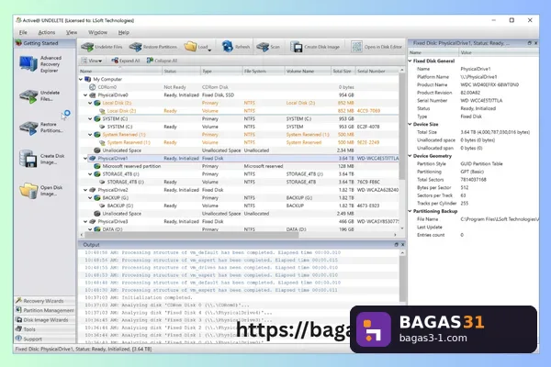Viewport: 551px width, 367px height.
Task: Click the device list vertical scrollbar
Action: coord(402,127)
